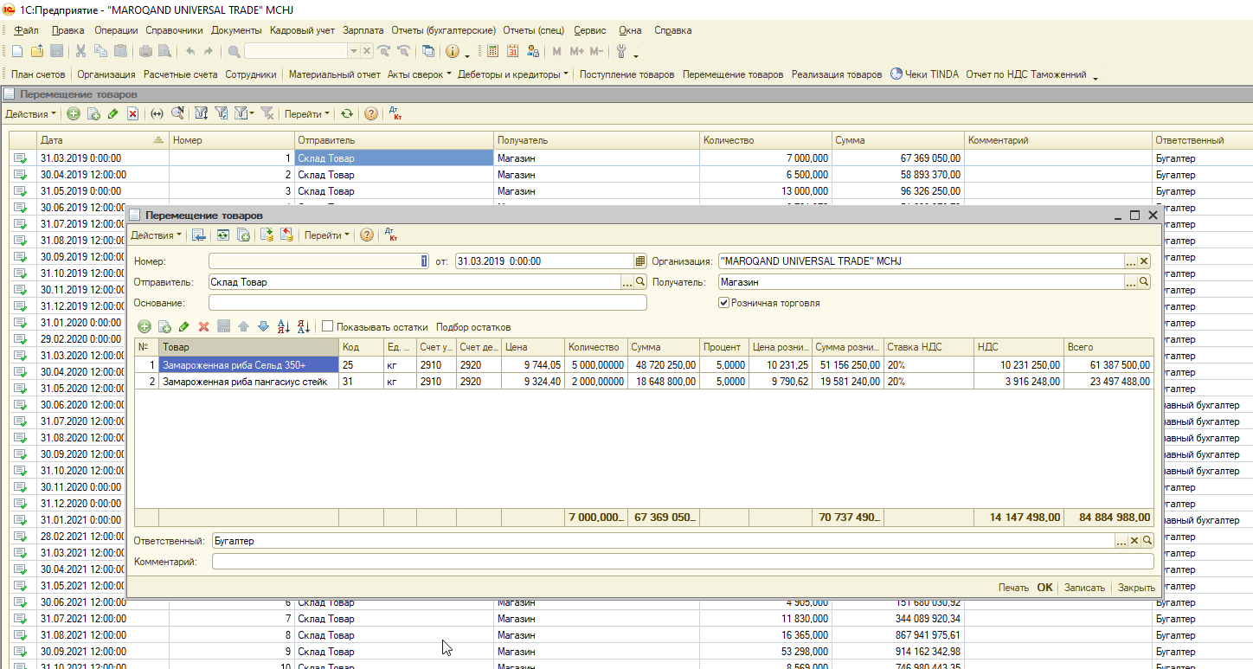
Task: Open the Calculator icon in main toolbar
Action: pos(492,51)
